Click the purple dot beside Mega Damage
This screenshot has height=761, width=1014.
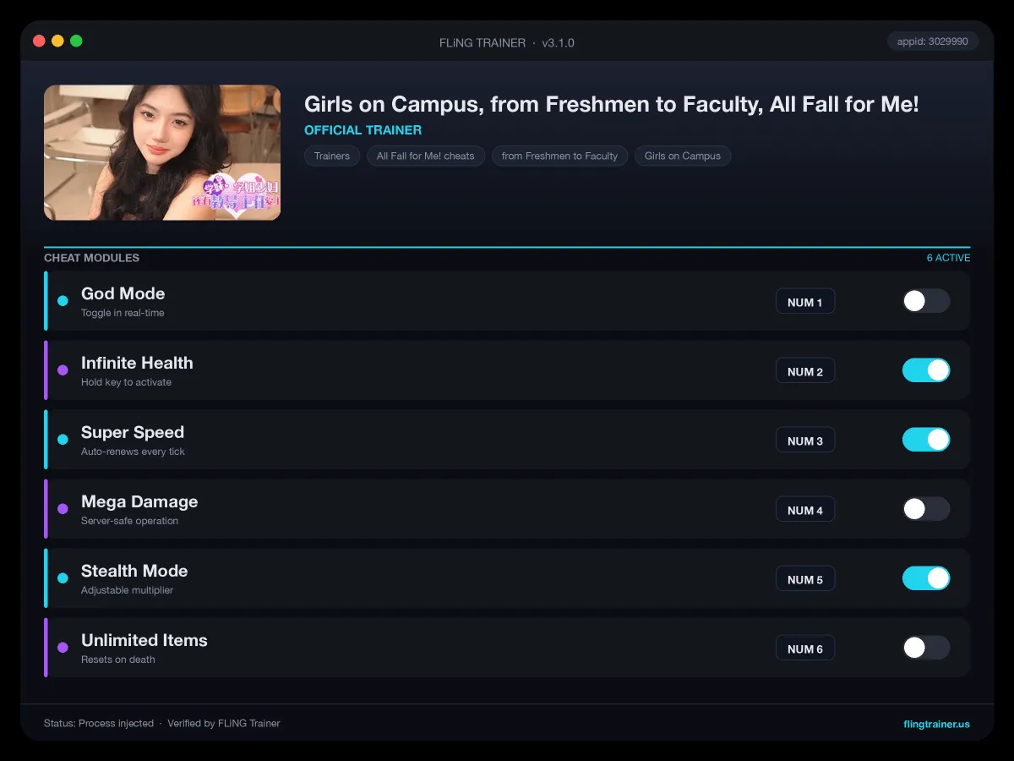click(63, 509)
